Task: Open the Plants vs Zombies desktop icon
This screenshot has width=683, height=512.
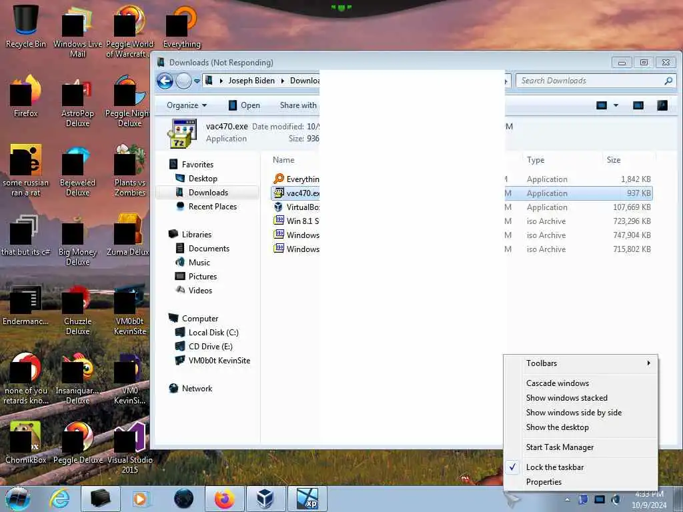Action: point(130,171)
